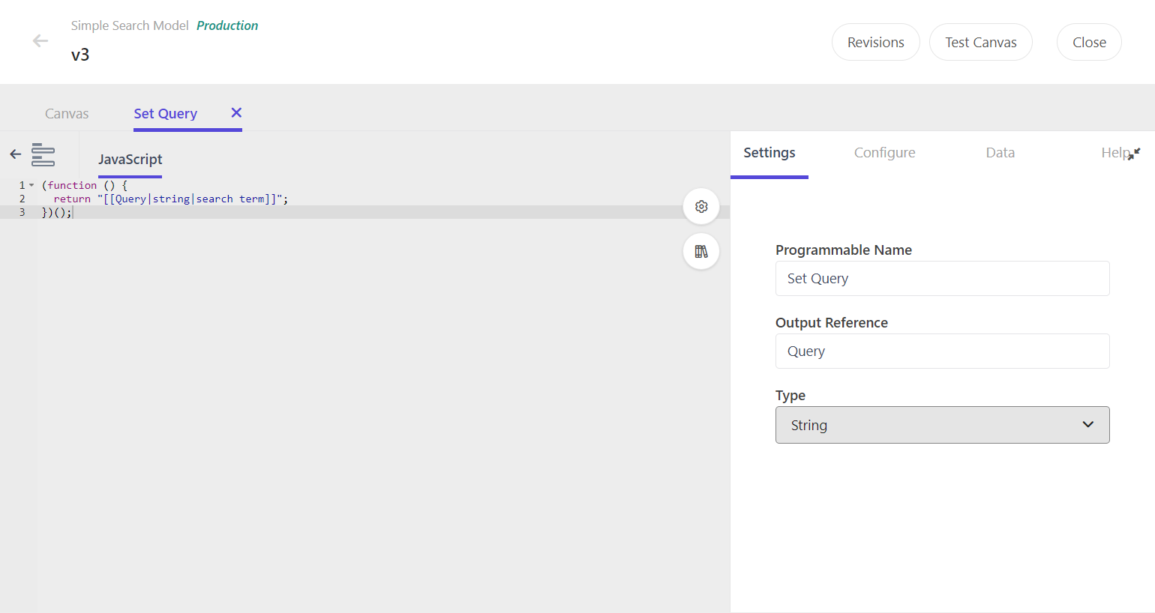Image resolution: width=1155 pixels, height=613 pixels.
Task: Open the Test Canvas
Action: pyautogui.click(x=980, y=42)
